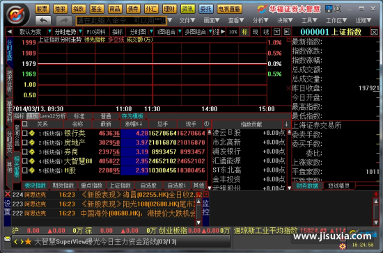Open the 分析 menu
383x253 pixels.
[260, 20]
